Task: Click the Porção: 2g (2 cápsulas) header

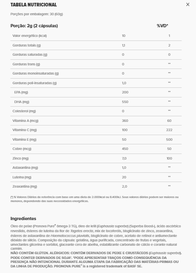Action: pos(34,26)
